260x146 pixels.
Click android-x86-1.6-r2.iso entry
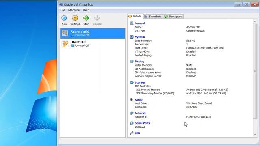pyautogui.click(x=206, y=93)
